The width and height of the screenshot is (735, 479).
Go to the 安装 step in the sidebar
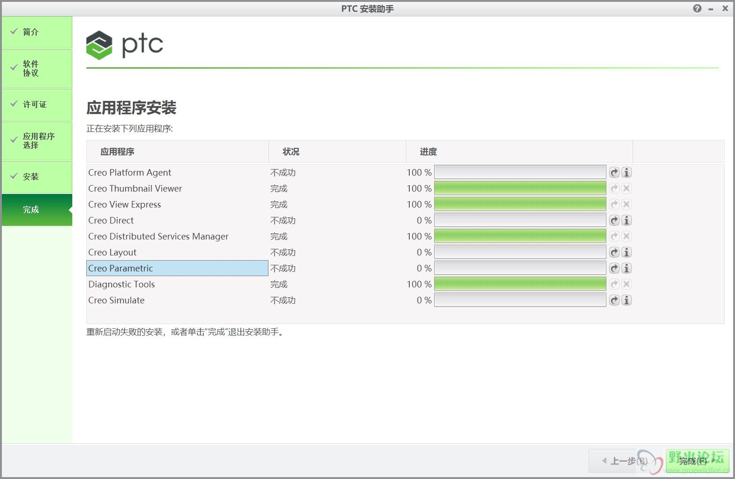pyautogui.click(x=37, y=177)
